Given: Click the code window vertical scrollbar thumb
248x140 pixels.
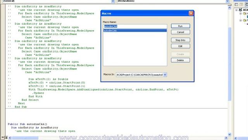Looking at the screenshot, I should pos(229,64).
